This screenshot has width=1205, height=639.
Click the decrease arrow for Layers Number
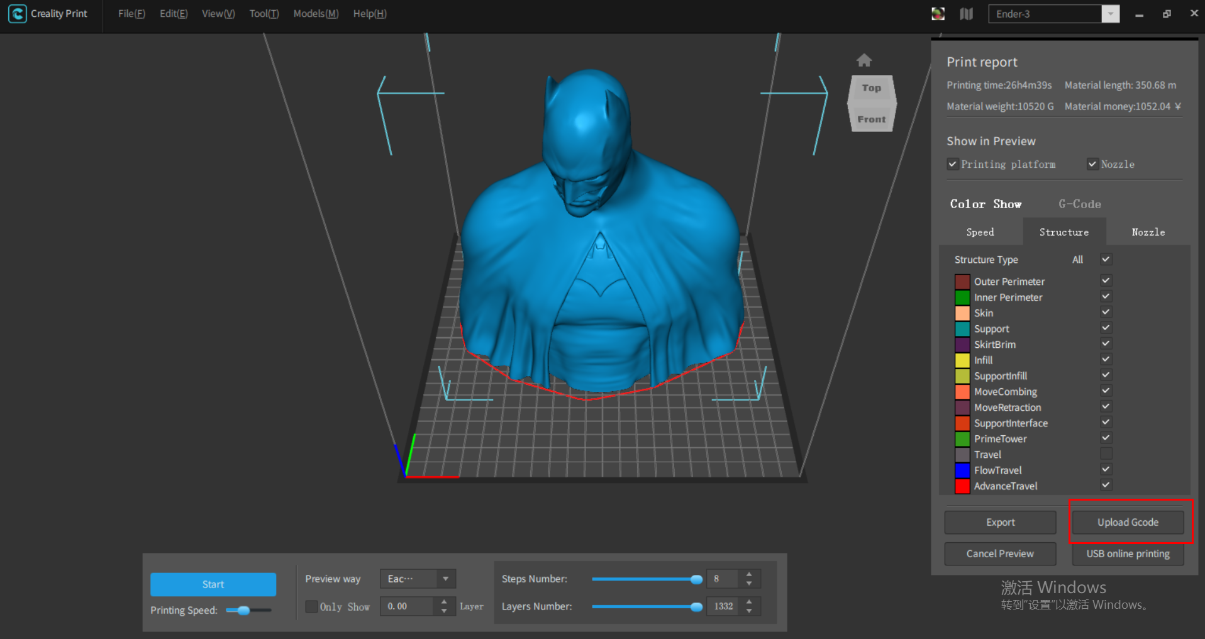[x=749, y=611]
